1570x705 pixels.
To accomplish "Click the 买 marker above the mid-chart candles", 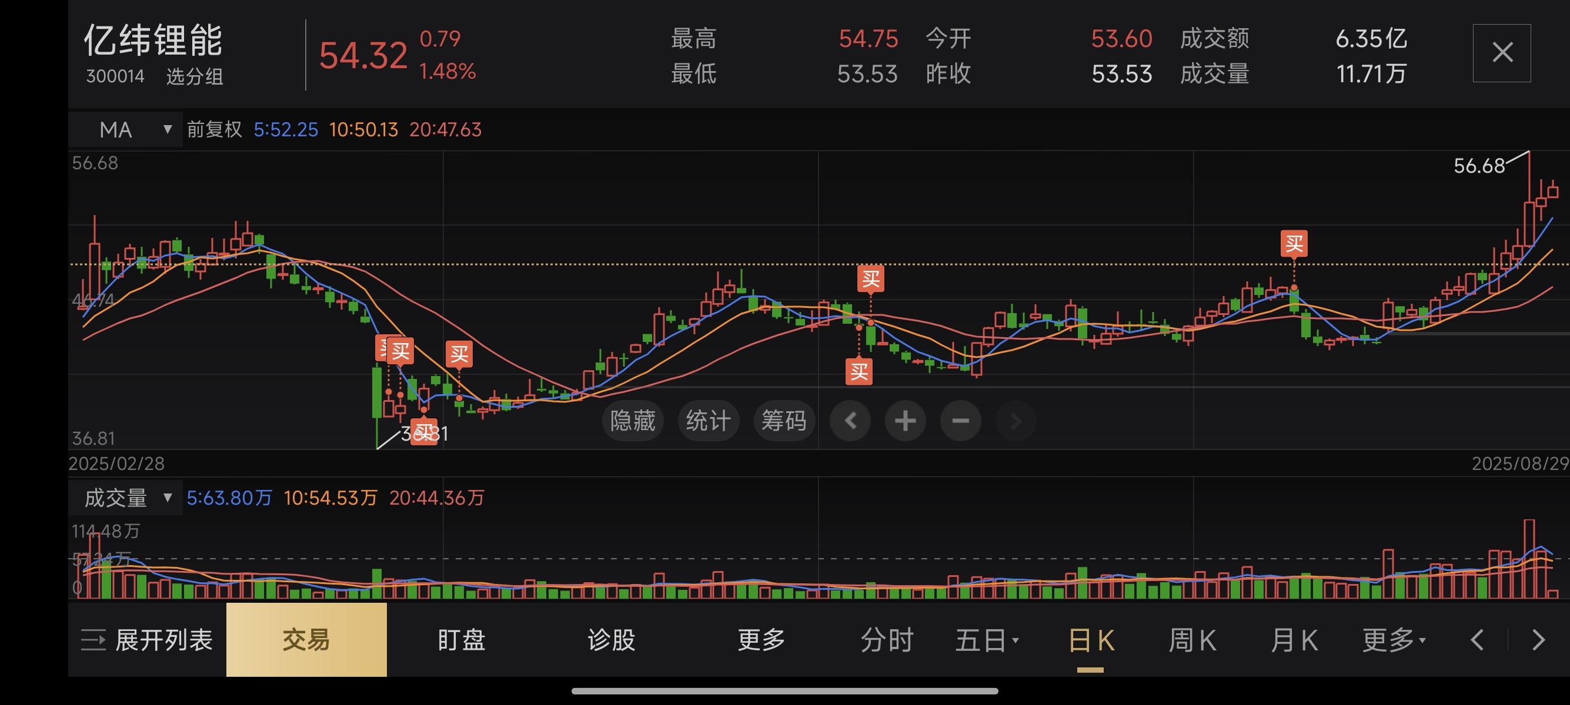I will [x=870, y=280].
